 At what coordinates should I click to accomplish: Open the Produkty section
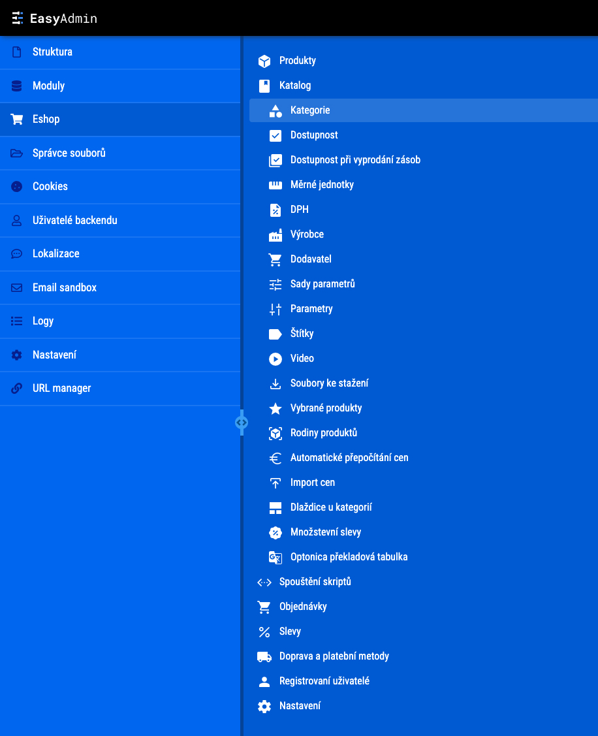297,61
